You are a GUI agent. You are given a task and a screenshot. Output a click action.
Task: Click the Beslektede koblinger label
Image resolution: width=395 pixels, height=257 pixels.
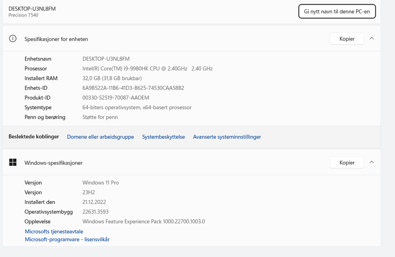coord(34,136)
